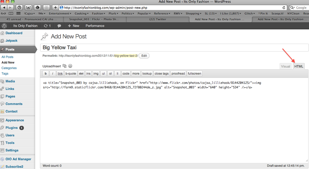
Task: Open the comments bubble in admin bar
Action: click(x=59, y=26)
